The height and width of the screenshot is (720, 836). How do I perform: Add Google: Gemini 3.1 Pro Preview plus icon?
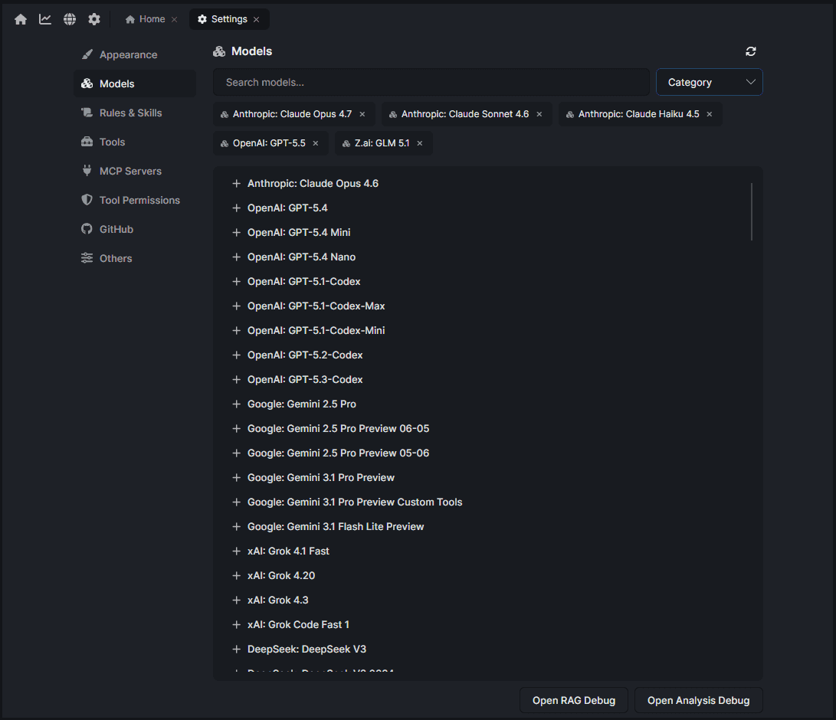(x=237, y=477)
